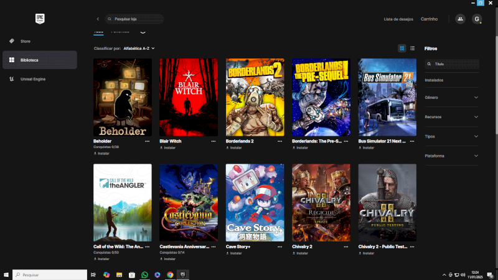Click the Beholder title text
Image resolution: width=498 pixels, height=280 pixels.
tap(102, 141)
